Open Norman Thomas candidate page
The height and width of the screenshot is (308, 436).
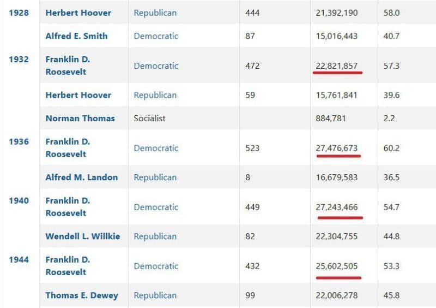(80, 118)
